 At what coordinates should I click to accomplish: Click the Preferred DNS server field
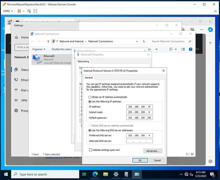(x=139, y=135)
